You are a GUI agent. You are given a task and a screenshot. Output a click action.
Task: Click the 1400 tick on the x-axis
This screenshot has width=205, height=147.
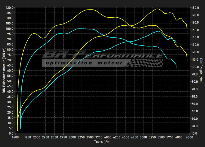(x=15, y=137)
